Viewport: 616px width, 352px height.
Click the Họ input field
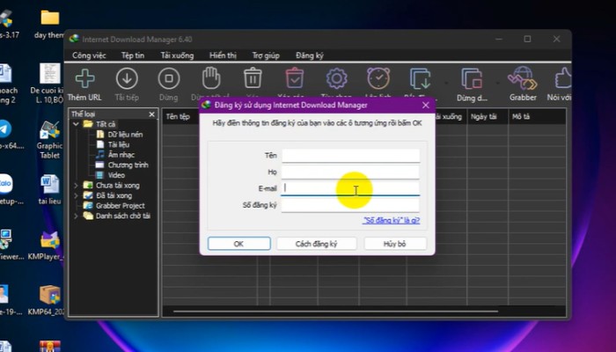tap(350, 172)
